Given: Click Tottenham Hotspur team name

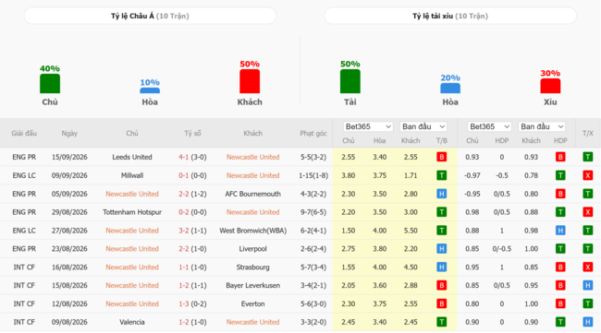Looking at the screenshot, I should (x=132, y=212).
